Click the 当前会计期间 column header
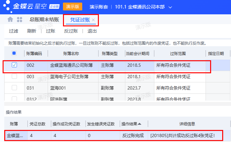231x142 pixels. pyautogui.click(x=137, y=53)
